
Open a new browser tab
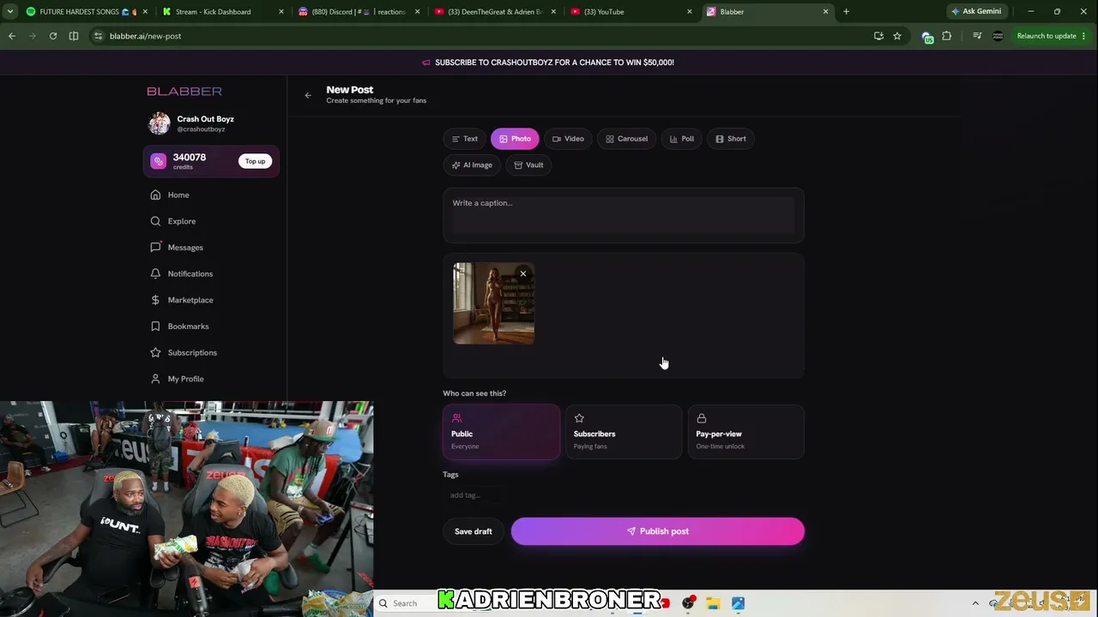[846, 12]
